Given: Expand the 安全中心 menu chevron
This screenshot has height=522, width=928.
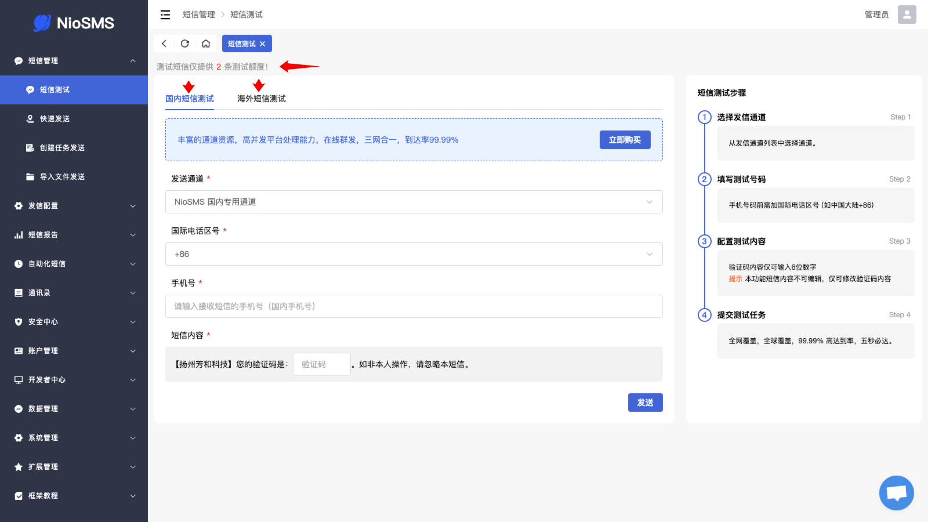Looking at the screenshot, I should point(133,322).
